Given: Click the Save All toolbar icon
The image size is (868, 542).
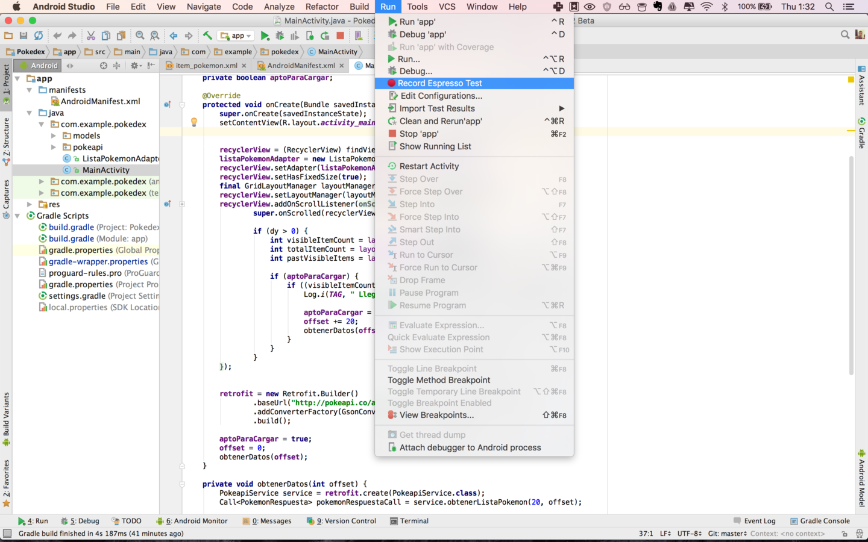Looking at the screenshot, I should click(24, 36).
